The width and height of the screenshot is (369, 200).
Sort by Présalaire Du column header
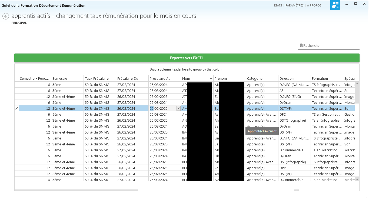click(x=132, y=78)
